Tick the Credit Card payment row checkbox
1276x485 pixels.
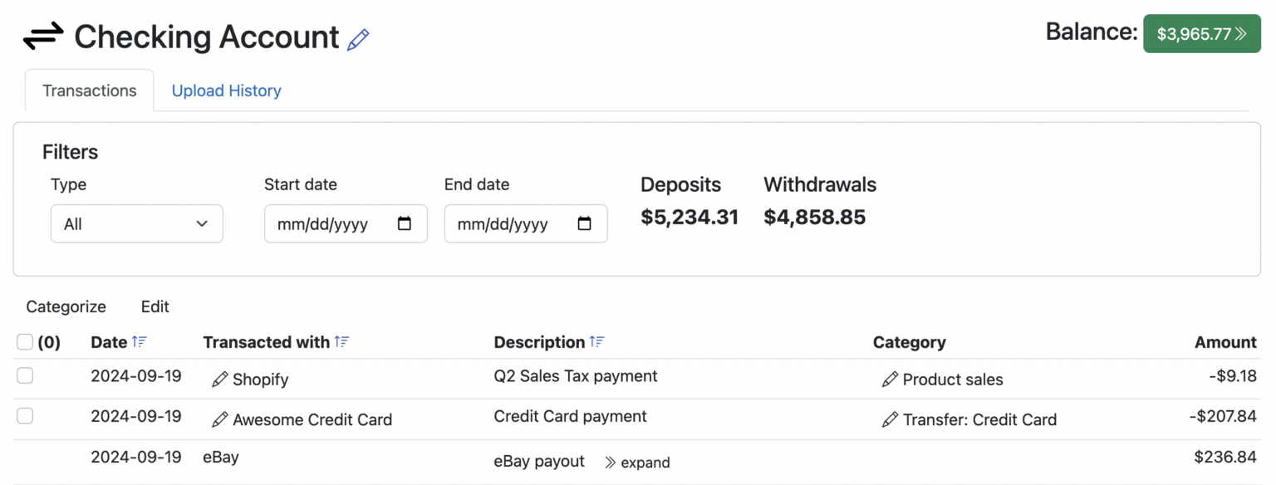coord(25,416)
